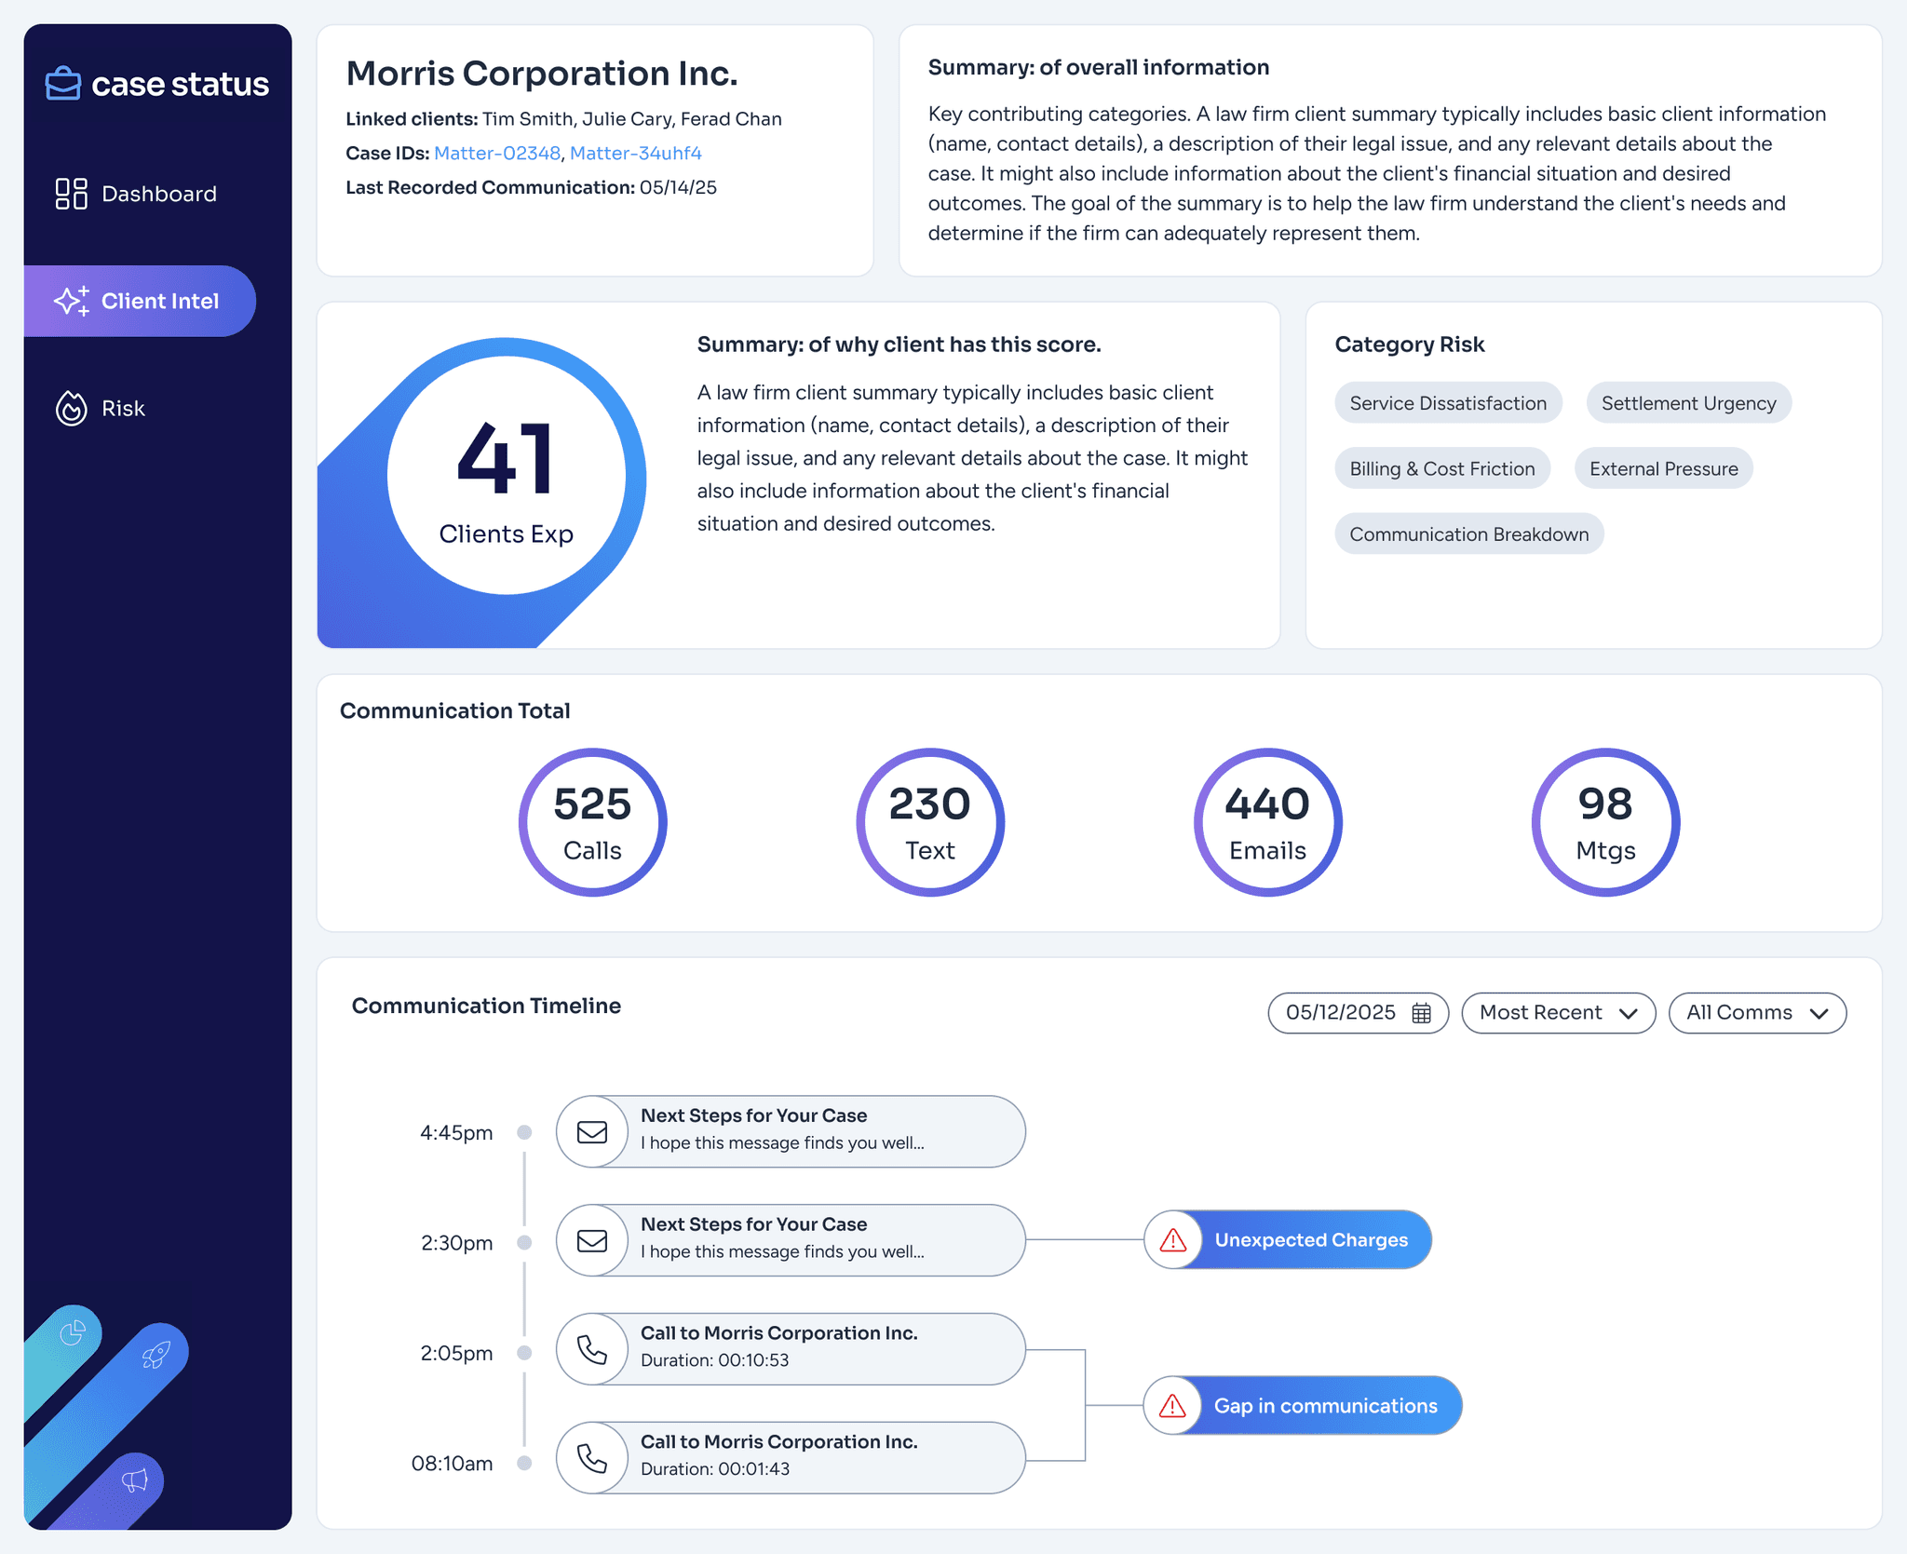The image size is (1907, 1554).
Task: Click the case status briefcase logo icon
Action: click(63, 84)
